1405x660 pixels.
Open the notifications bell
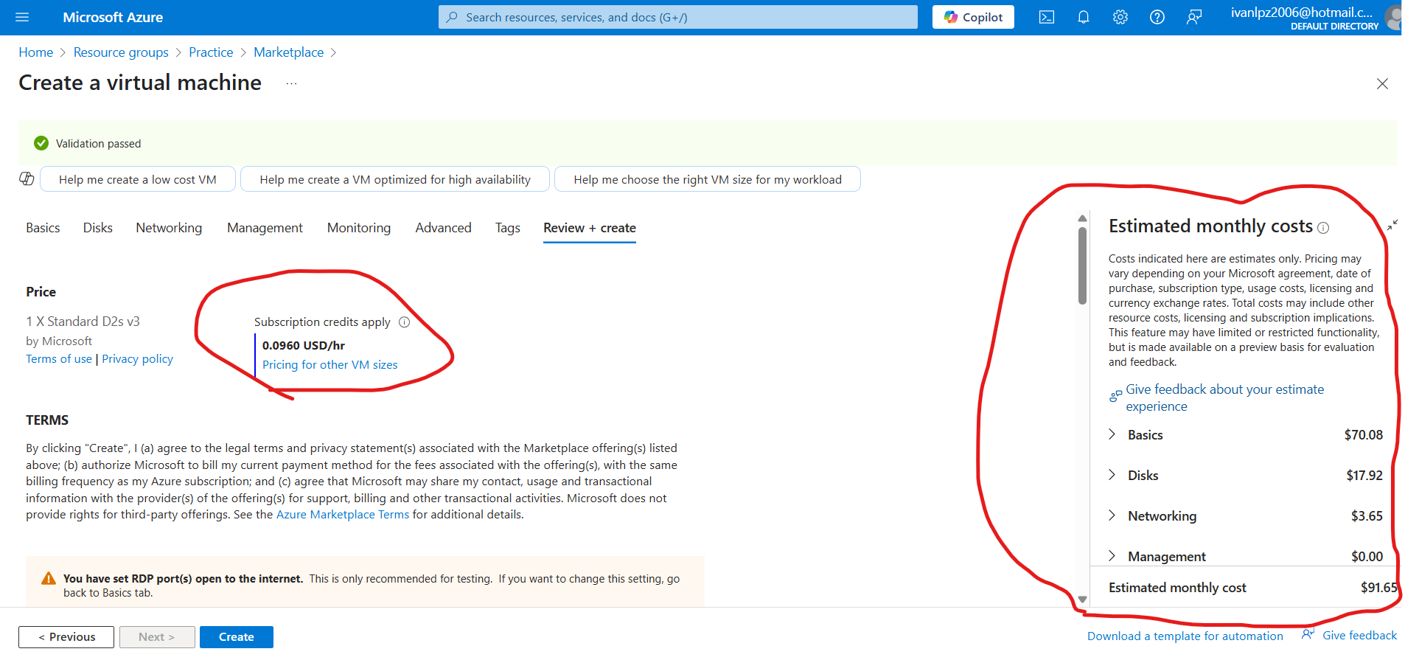[x=1084, y=17]
